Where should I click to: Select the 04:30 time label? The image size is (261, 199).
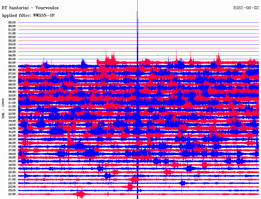12,55
